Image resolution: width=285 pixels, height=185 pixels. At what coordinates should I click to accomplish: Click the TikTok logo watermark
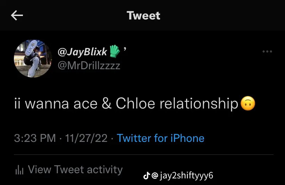(x=146, y=176)
